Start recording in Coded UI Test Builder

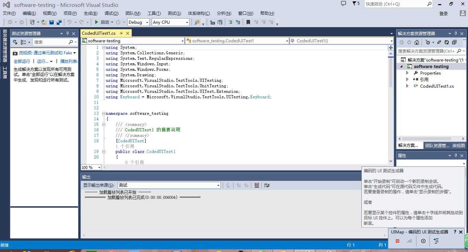tap(398, 241)
